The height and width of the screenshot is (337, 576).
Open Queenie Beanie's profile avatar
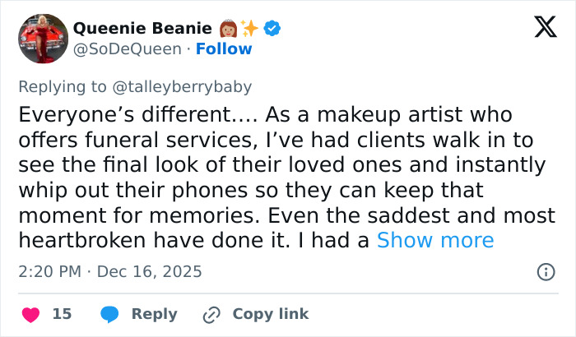(43, 39)
